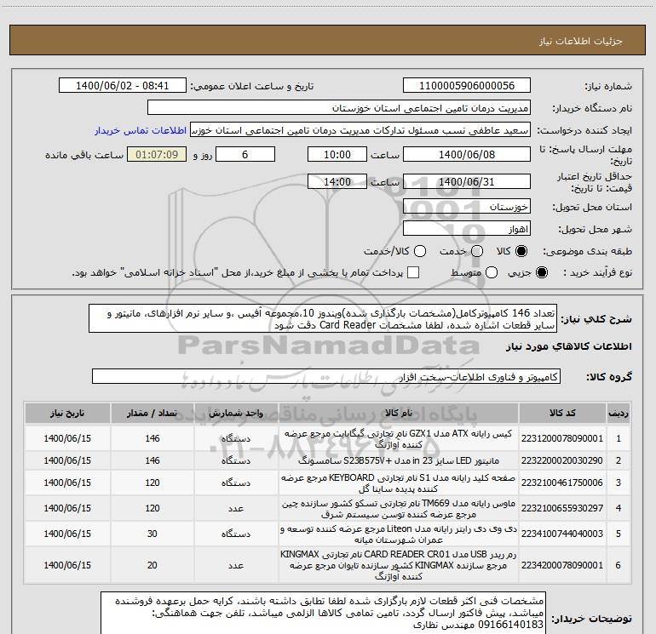Image resolution: width=656 pixels, height=634 pixels.
Task: Select the متوسط purchase type radio
Action: (492, 272)
